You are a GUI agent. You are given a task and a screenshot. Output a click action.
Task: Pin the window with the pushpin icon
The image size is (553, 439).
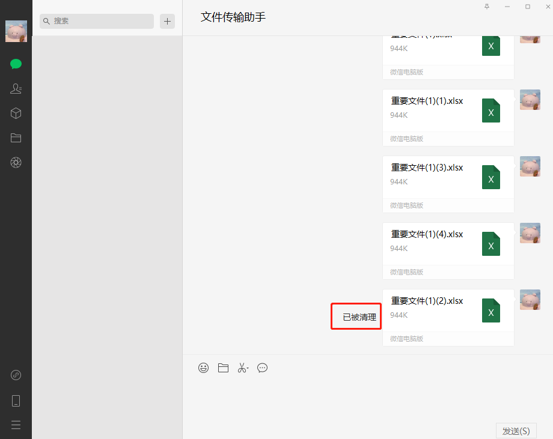[x=487, y=7]
